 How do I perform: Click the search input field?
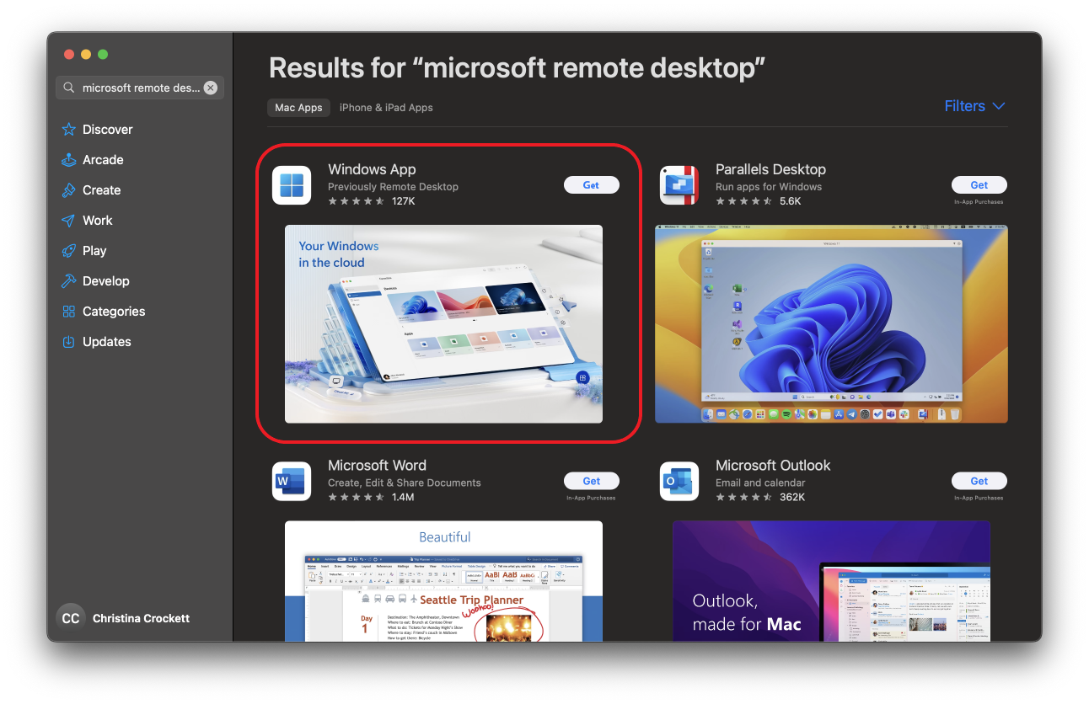click(x=140, y=88)
